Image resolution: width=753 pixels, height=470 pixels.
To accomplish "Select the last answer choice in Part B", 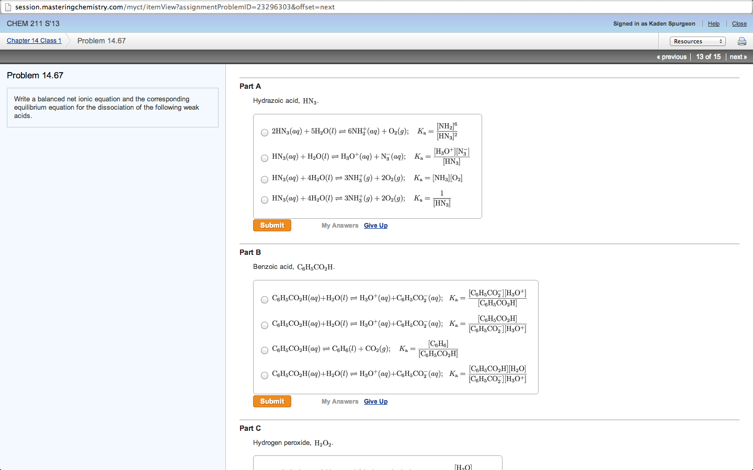I will click(264, 375).
